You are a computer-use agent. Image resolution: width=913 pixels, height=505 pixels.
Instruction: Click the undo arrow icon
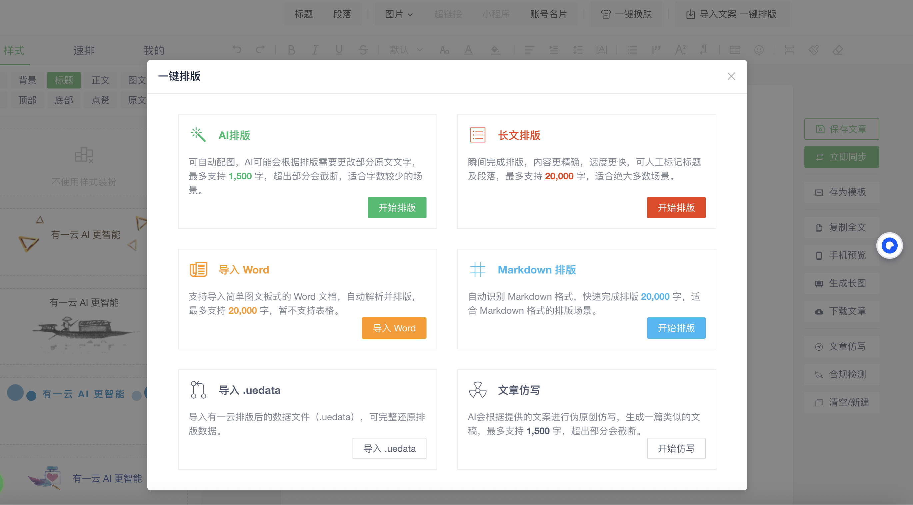[237, 50]
